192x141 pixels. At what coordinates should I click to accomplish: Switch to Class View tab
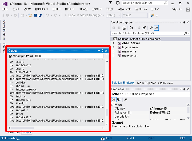(166, 83)
